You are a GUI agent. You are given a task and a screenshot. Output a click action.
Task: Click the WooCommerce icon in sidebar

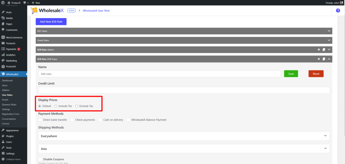click(x=3, y=37)
